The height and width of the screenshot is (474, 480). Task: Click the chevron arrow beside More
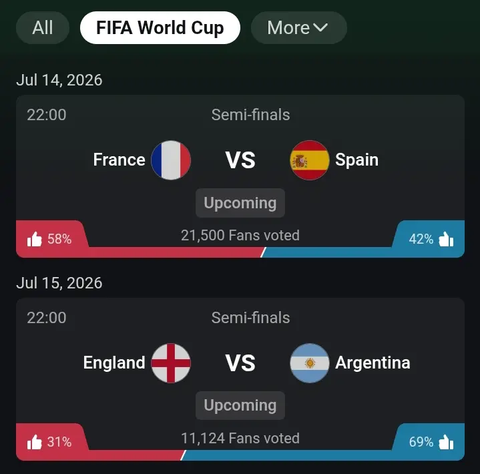click(320, 27)
